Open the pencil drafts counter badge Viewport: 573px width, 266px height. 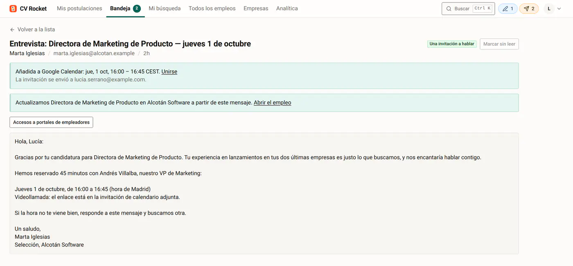[x=508, y=9]
